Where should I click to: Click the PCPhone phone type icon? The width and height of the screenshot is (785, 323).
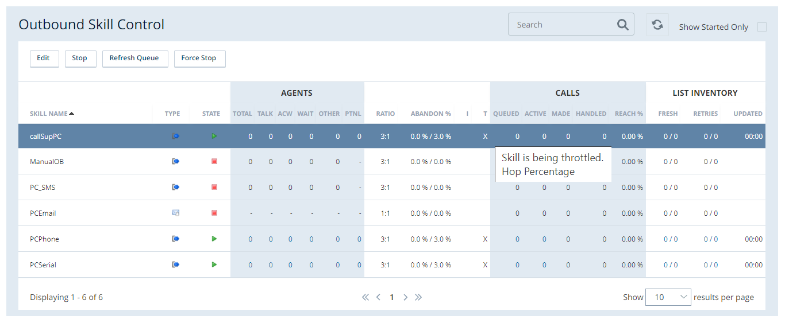176,239
